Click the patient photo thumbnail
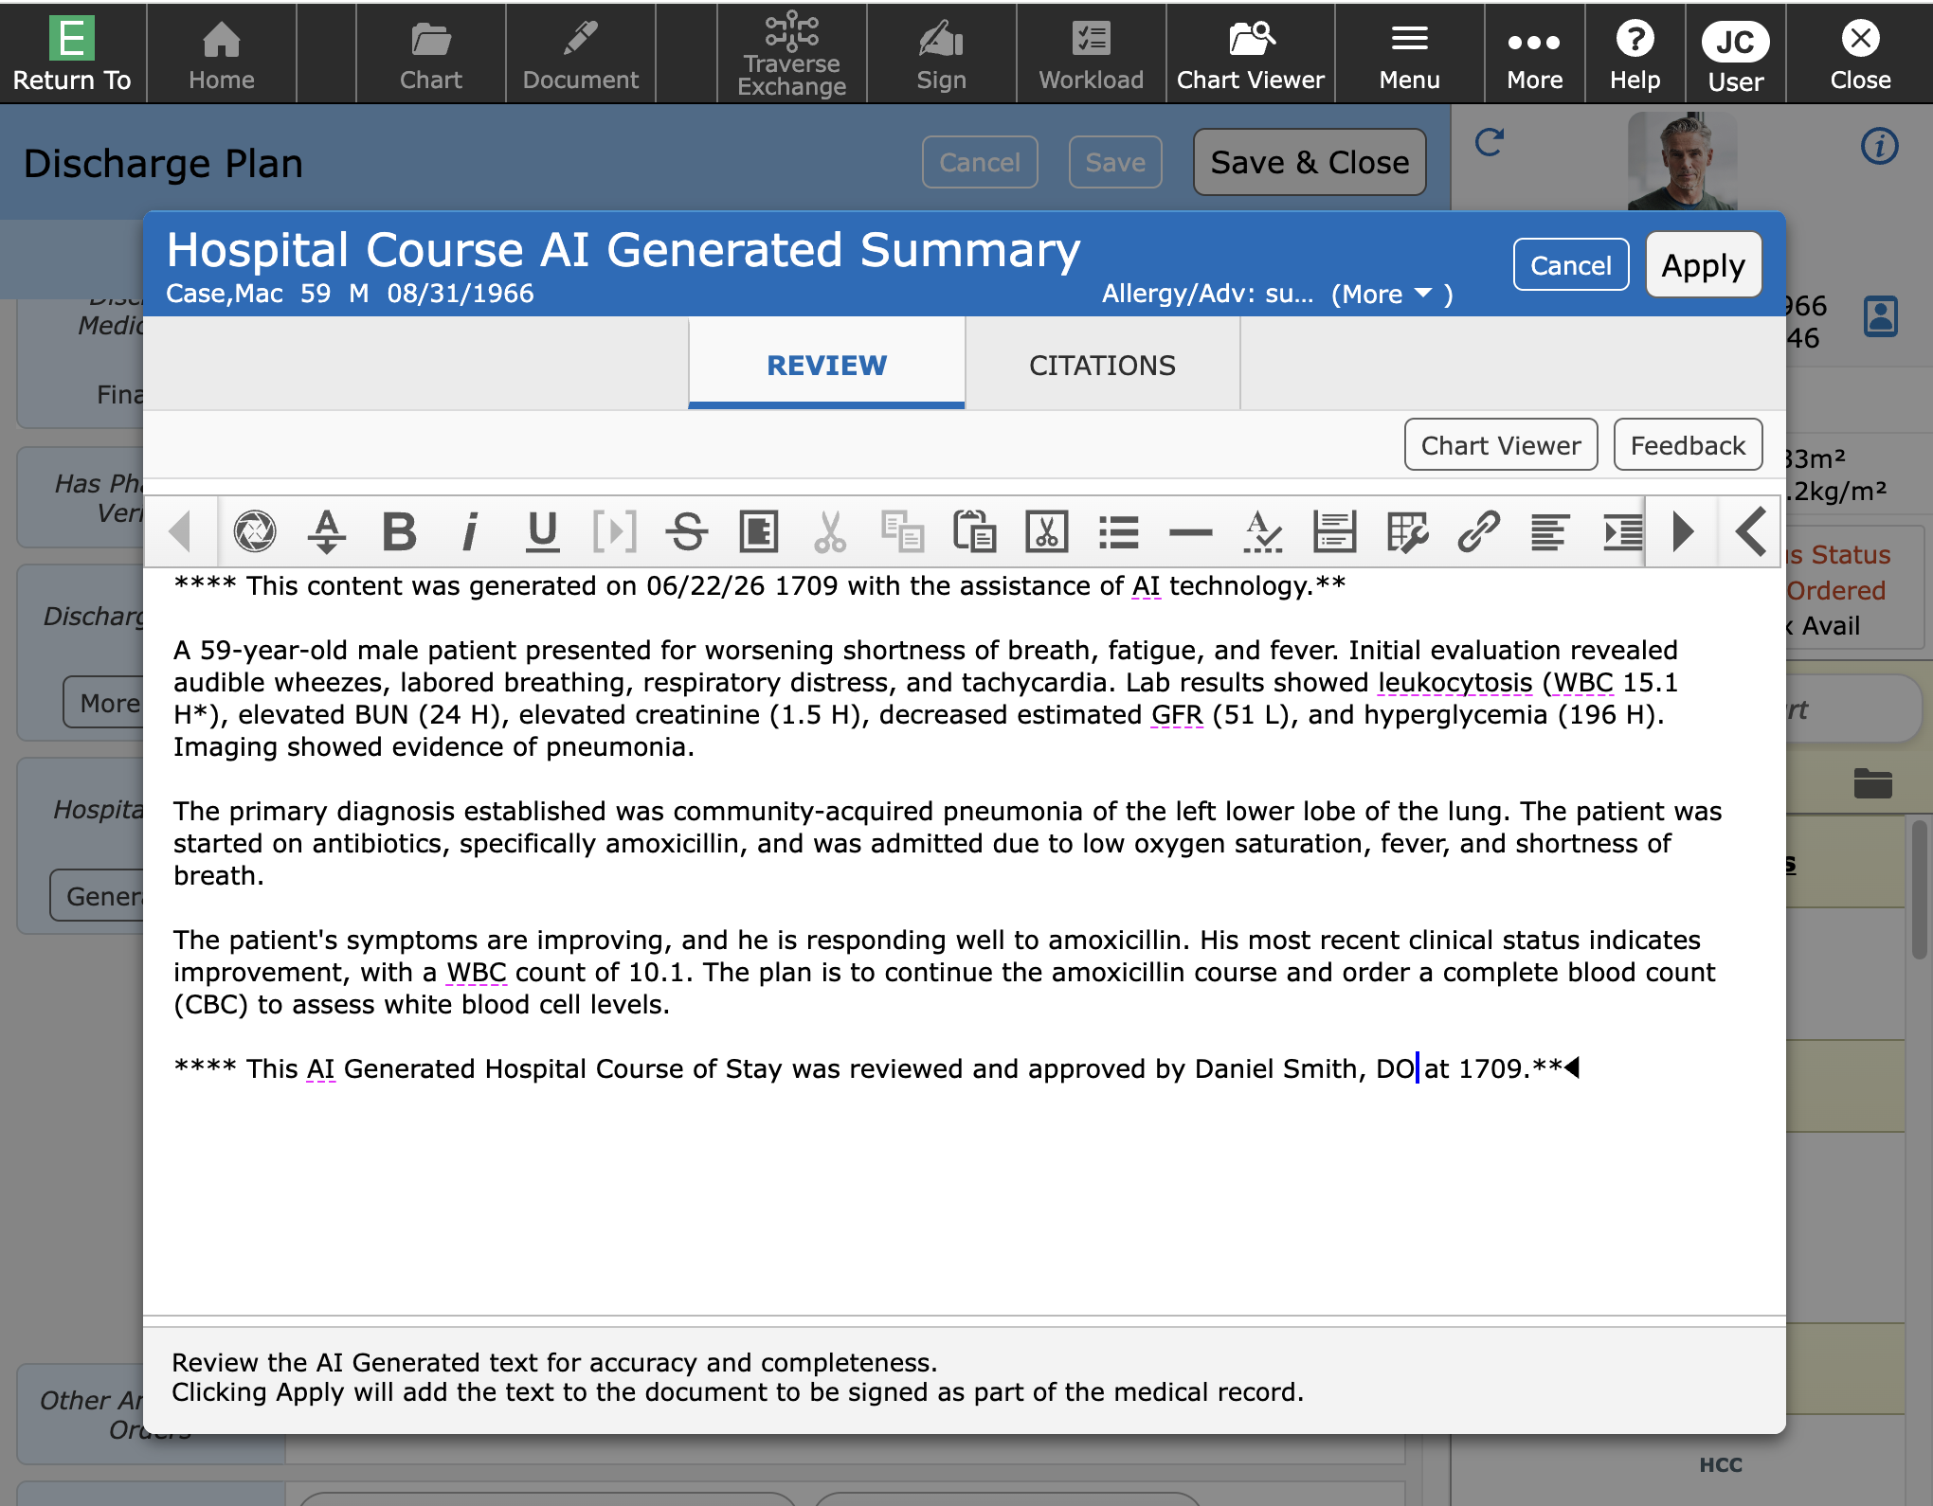1933x1506 pixels. tap(1683, 161)
